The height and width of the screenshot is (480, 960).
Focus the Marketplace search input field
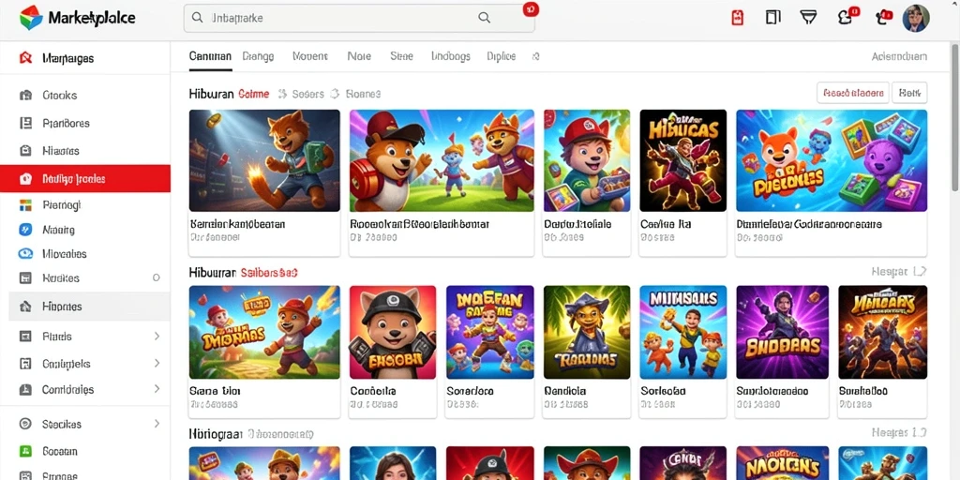tap(359, 18)
